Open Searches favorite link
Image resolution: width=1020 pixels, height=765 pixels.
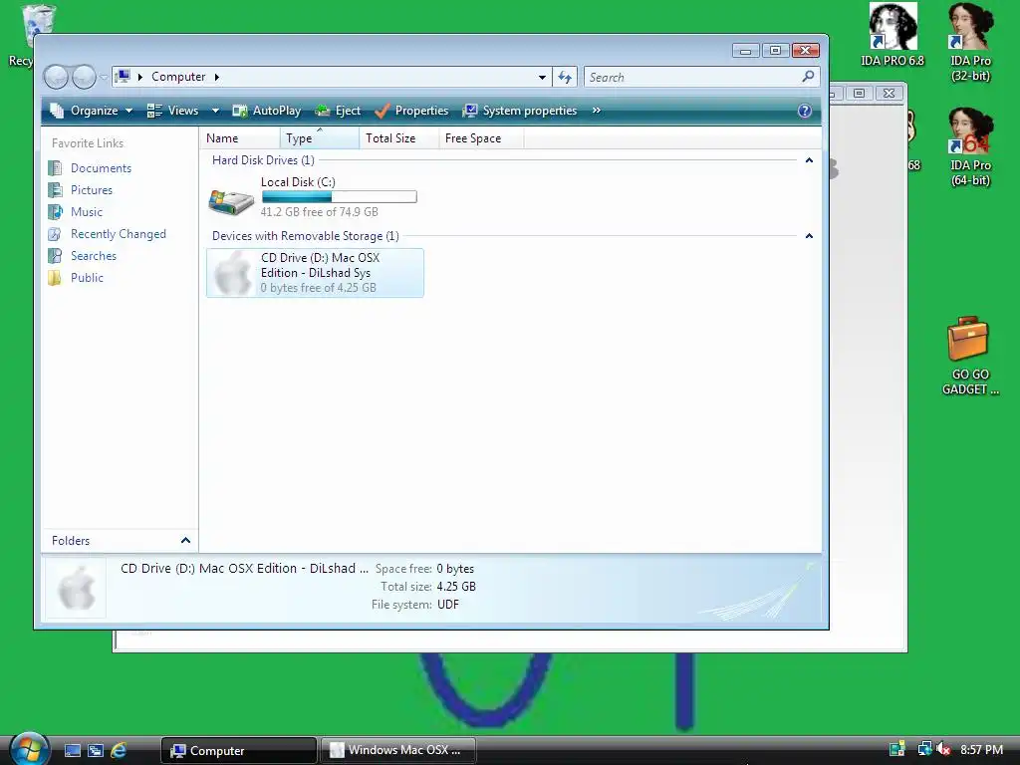click(x=93, y=256)
